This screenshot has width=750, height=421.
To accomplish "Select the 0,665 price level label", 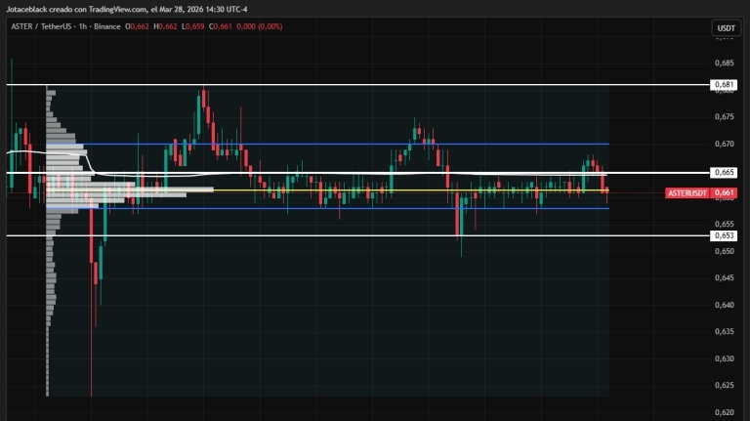I will pyautogui.click(x=724, y=172).
